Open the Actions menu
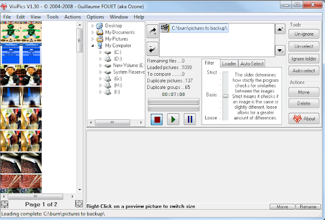Screen dimensions: 325x220 (73, 17)
